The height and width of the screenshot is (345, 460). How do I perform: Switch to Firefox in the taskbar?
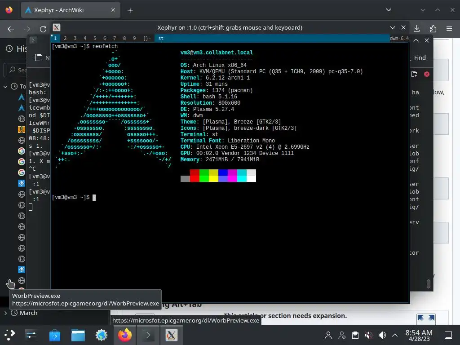coord(125,335)
